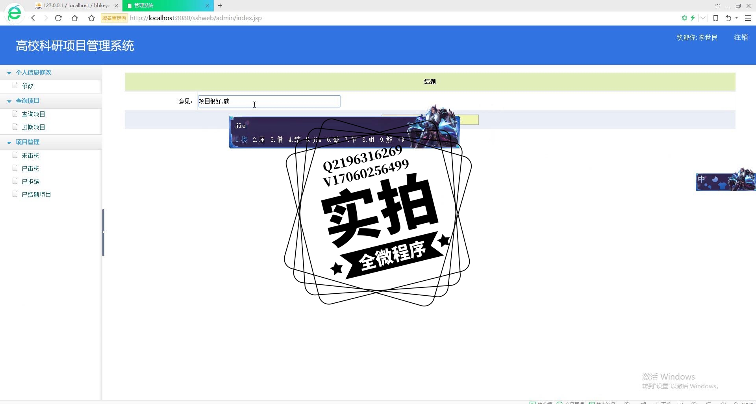Click the 已结题项目 page icon in sidebar
Screen dimensions: 756x404
pyautogui.click(x=15, y=194)
